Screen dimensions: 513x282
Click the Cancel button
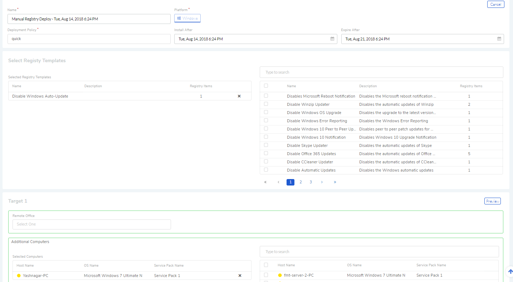495,4
